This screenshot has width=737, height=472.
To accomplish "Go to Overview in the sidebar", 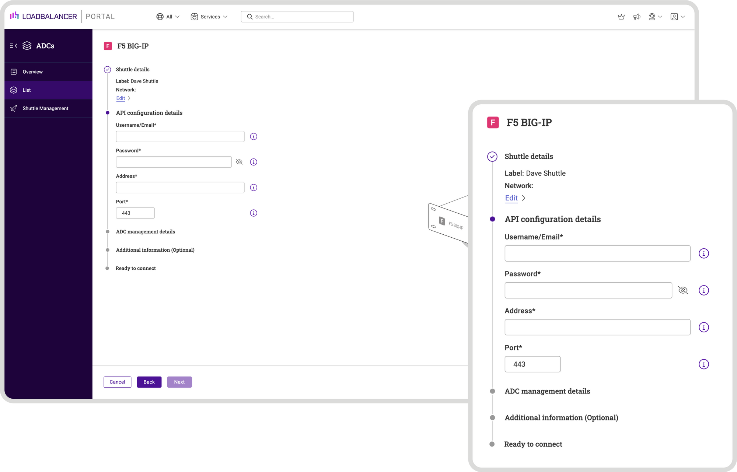I will pos(48,72).
